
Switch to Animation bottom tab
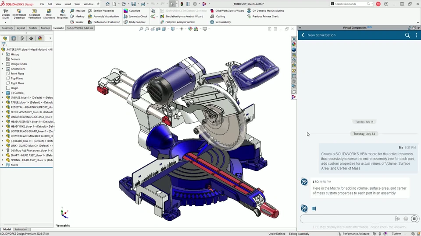(x=21, y=229)
